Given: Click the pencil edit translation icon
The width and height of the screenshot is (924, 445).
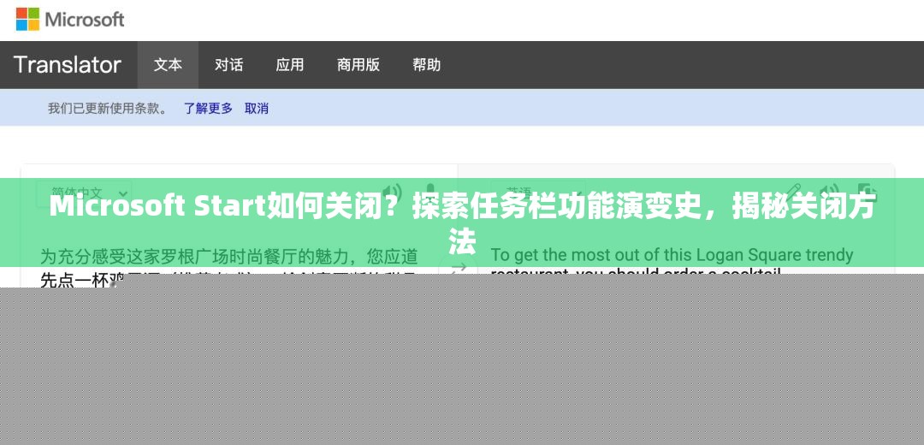Looking at the screenshot, I should (794, 193).
